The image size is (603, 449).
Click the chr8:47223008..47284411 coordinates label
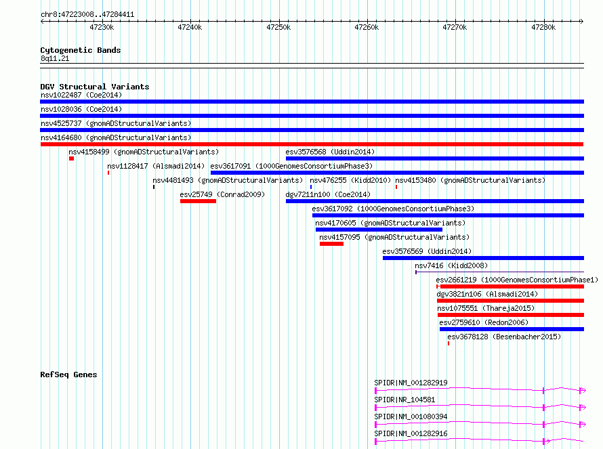click(87, 15)
